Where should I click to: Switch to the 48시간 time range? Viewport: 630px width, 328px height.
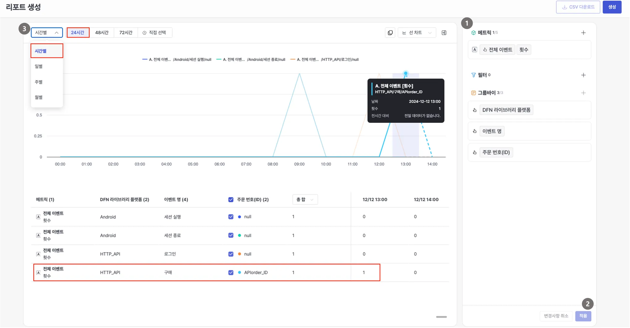102,33
